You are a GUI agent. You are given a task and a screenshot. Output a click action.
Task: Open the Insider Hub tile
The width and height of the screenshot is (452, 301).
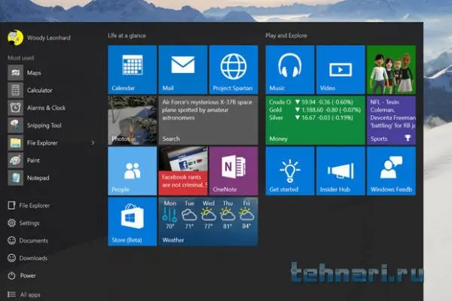coord(341,171)
